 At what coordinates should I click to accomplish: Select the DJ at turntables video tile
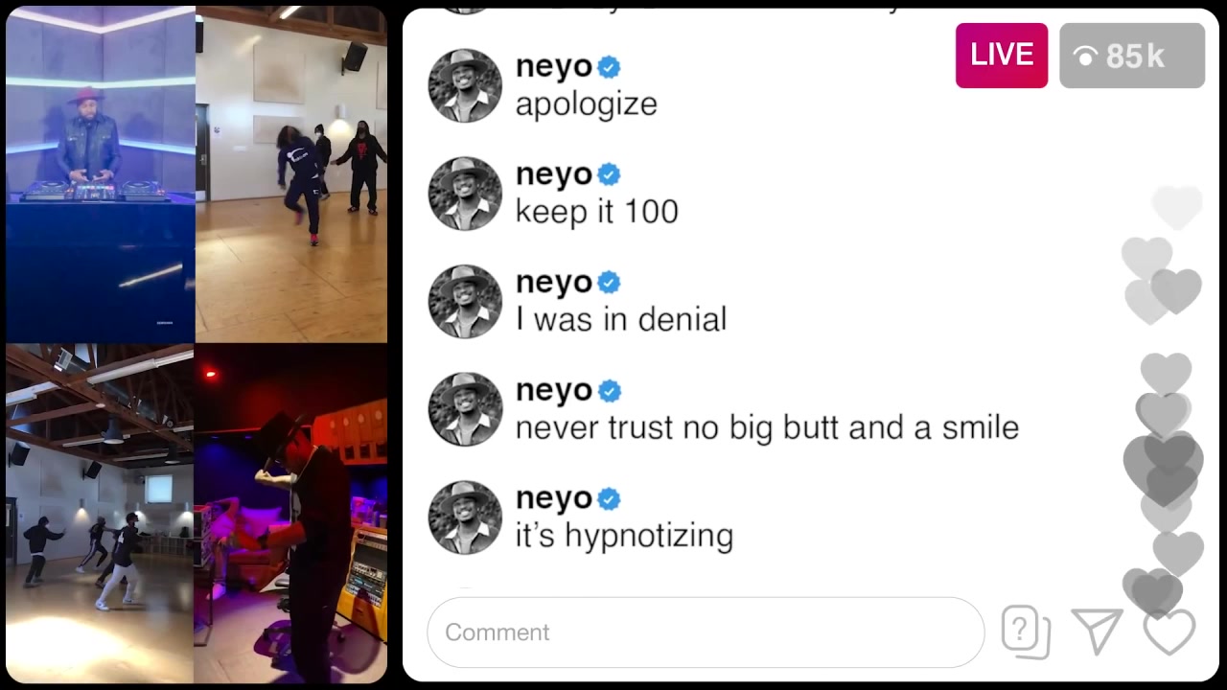[100, 174]
